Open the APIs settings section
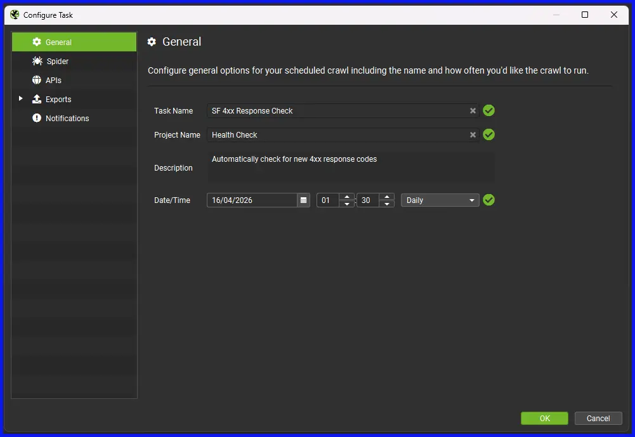This screenshot has height=437, width=635. (74, 80)
